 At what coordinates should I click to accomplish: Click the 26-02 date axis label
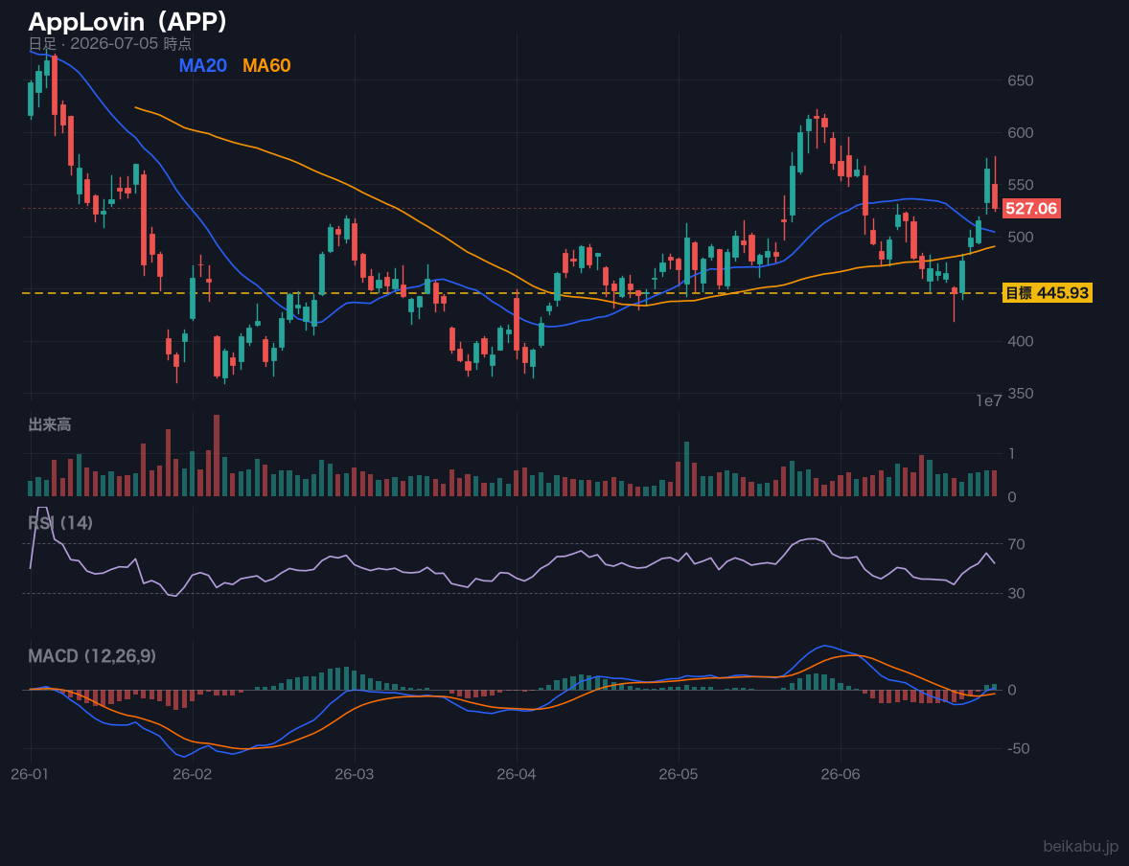(193, 775)
